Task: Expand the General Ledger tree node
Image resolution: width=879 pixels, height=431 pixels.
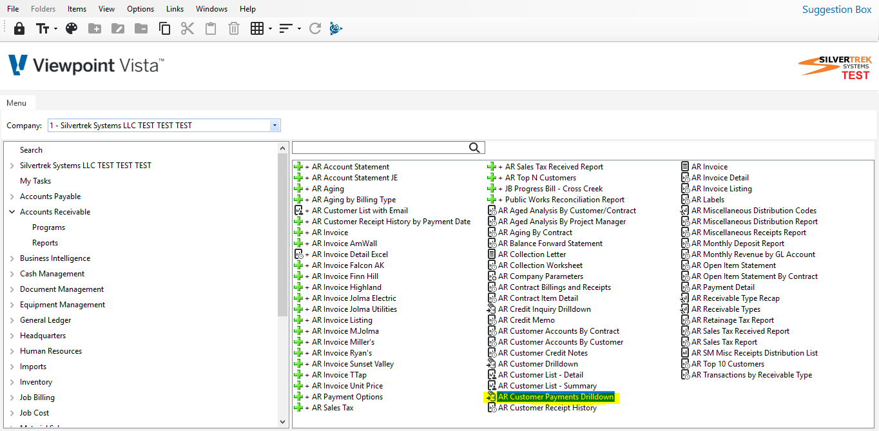Action: click(12, 320)
